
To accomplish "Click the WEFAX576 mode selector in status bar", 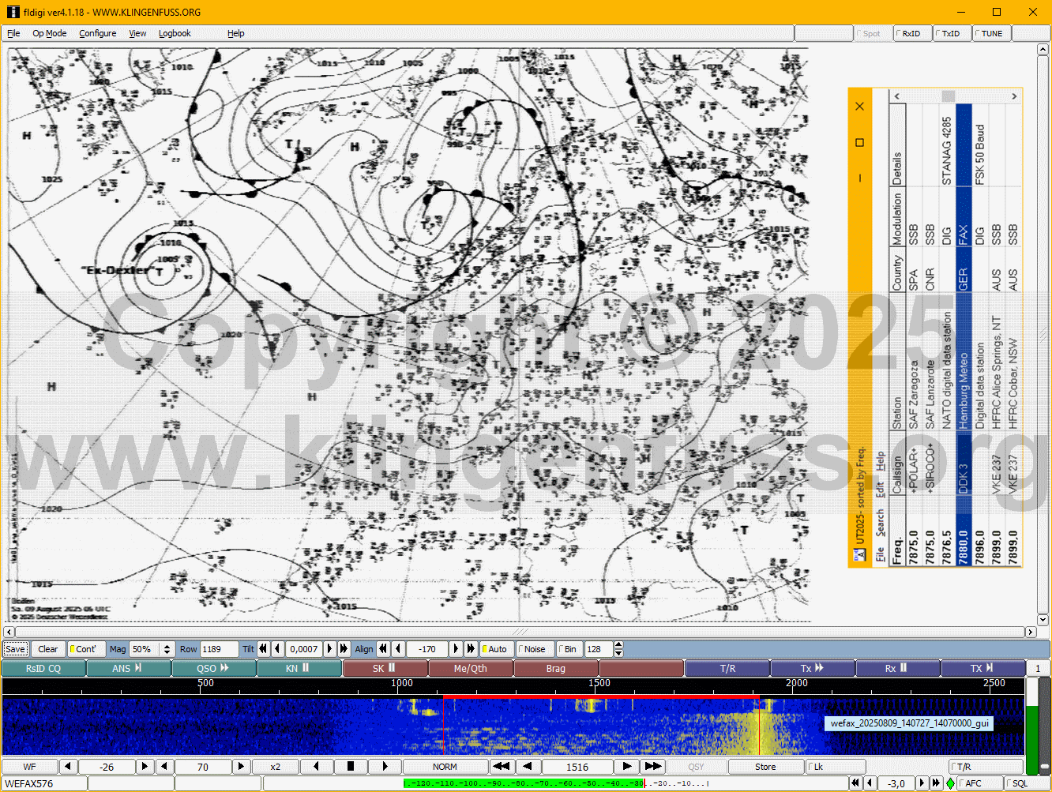I will tap(44, 783).
